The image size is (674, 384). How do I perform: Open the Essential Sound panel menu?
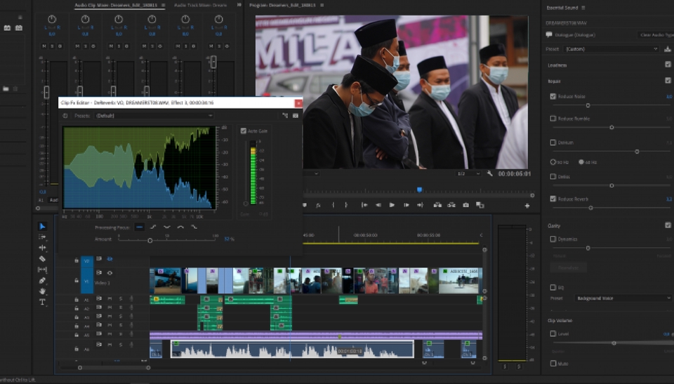[x=583, y=8]
